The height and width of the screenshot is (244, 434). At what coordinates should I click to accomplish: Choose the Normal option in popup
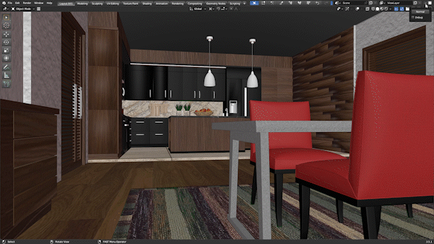click(x=420, y=12)
